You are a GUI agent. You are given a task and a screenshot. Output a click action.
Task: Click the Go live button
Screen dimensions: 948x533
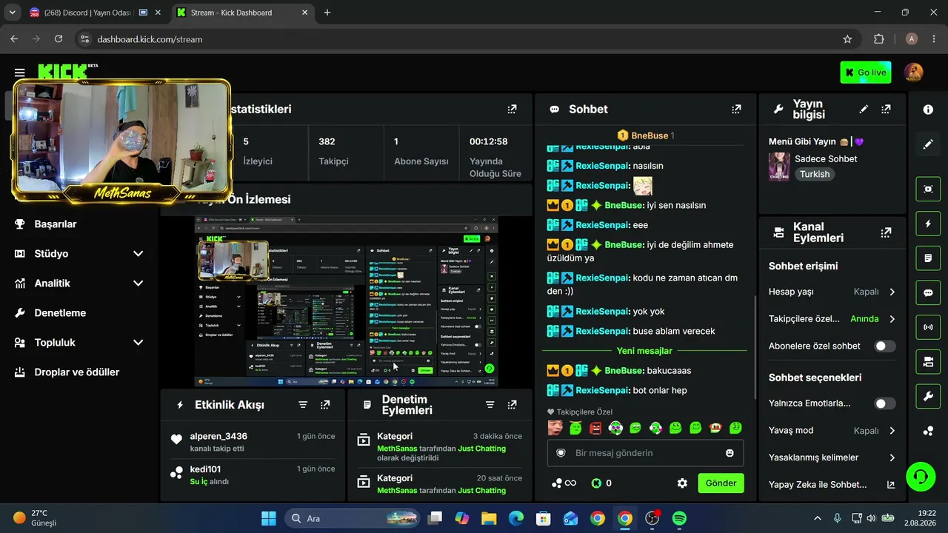[x=866, y=73]
